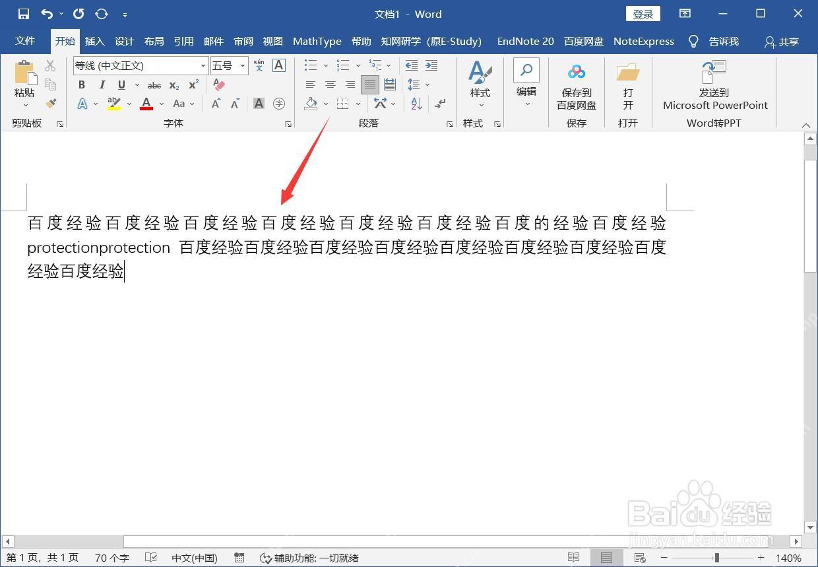The height and width of the screenshot is (567, 818).
Task: Click the Open folder button
Action: point(628,86)
